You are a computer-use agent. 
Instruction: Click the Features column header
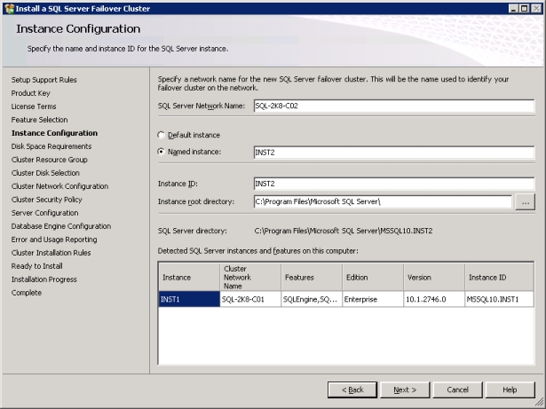pyautogui.click(x=312, y=278)
